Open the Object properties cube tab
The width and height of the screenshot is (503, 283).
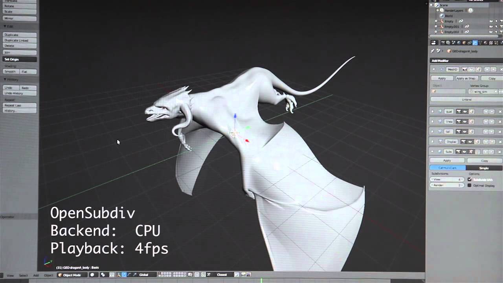[x=464, y=42]
